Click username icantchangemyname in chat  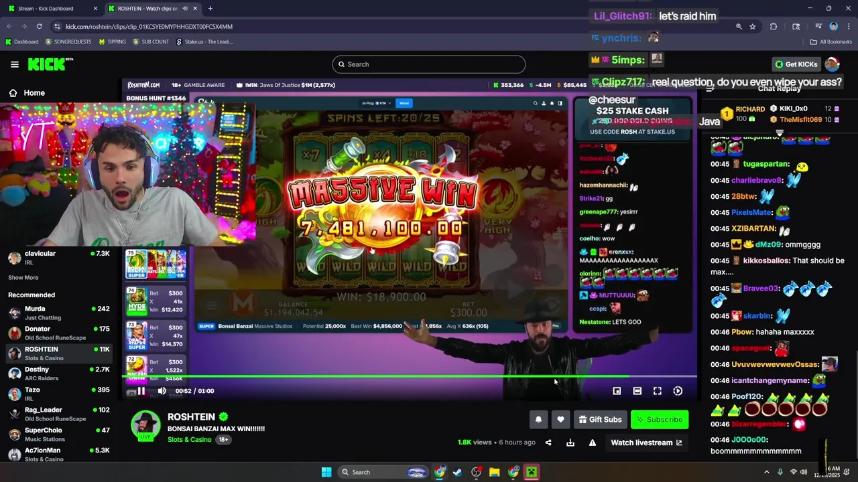click(x=770, y=380)
